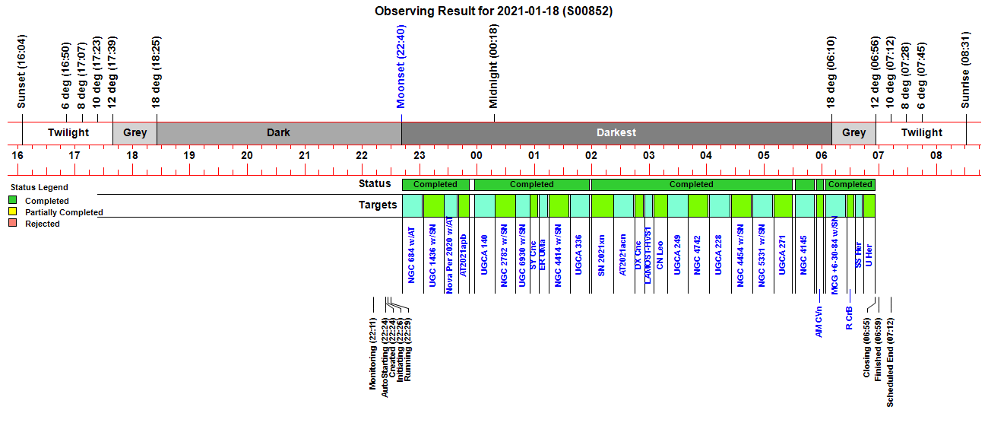Open target NGC 2782 w/SN

tap(505, 256)
